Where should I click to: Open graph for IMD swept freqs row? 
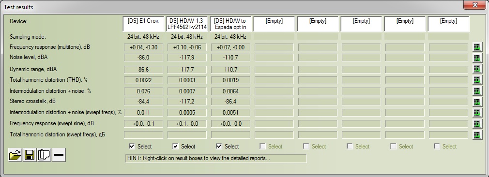point(477,113)
